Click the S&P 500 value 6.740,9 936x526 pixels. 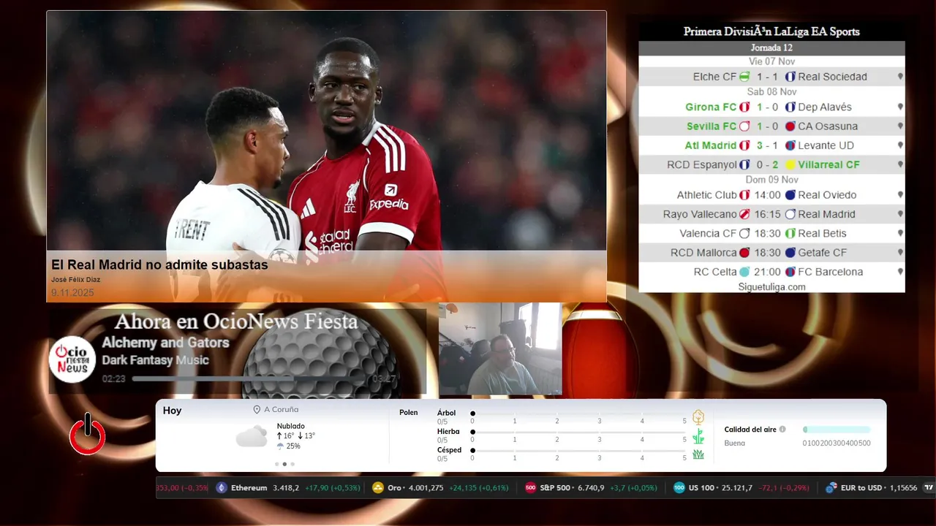pos(591,488)
